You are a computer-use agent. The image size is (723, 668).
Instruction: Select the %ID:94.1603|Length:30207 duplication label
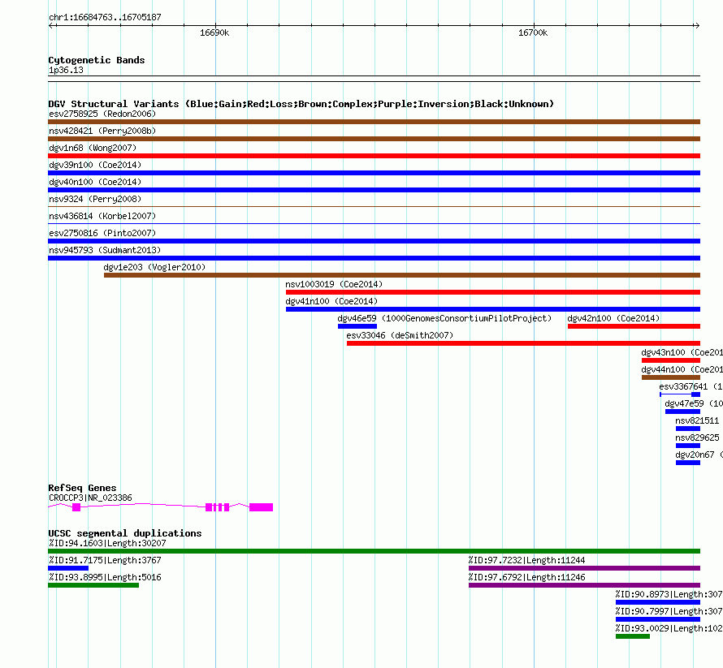[x=107, y=544]
